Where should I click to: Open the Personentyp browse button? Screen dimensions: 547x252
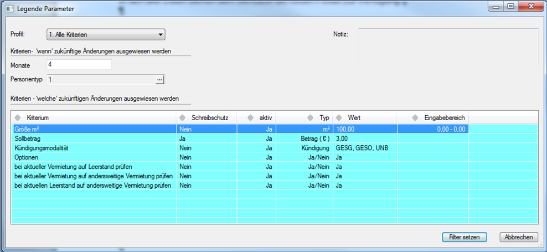click(159, 80)
